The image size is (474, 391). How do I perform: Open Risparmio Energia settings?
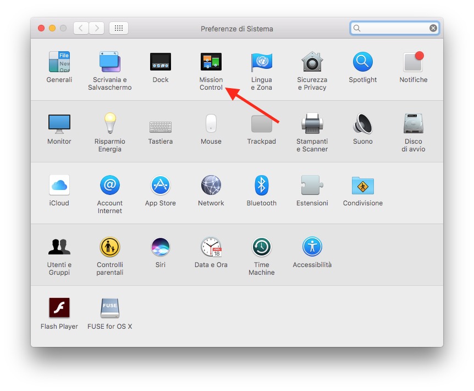point(110,123)
